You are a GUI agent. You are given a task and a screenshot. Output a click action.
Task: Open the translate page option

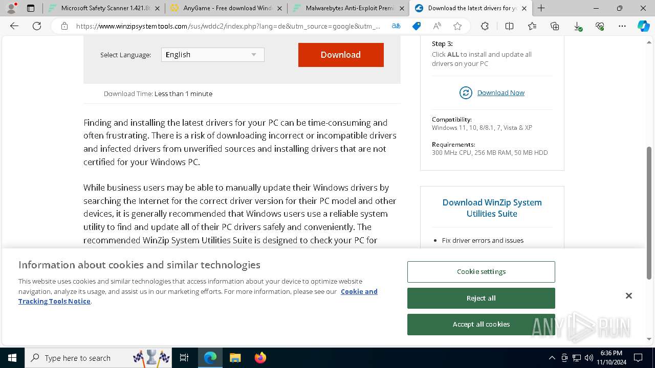pyautogui.click(x=396, y=26)
